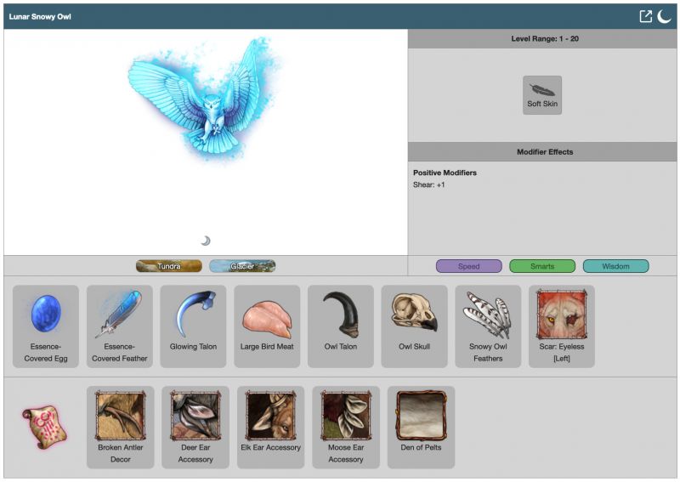Open the Owl Skull item
The width and height of the screenshot is (680, 482).
(414, 326)
